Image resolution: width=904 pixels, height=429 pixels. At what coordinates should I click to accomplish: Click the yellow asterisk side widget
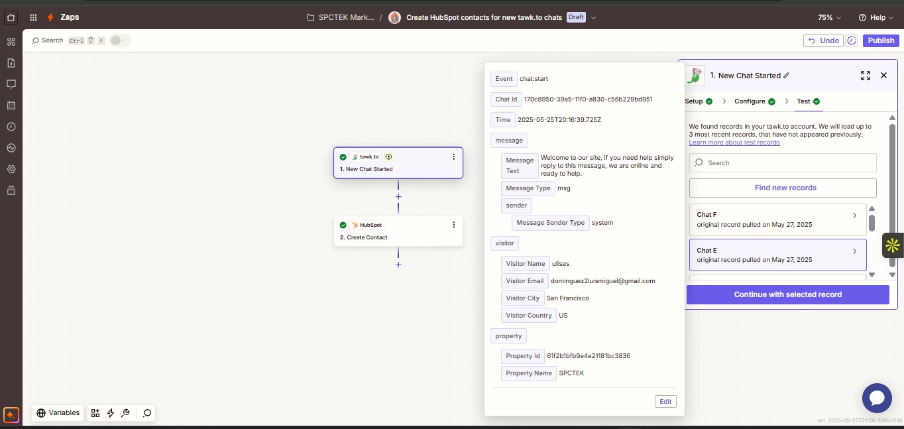click(x=893, y=245)
